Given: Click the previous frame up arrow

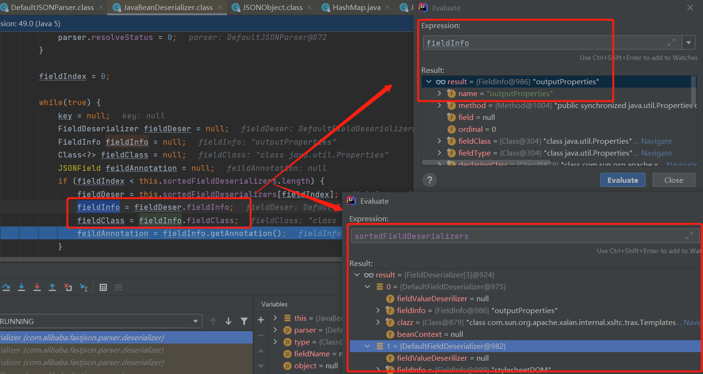Looking at the screenshot, I should (x=213, y=321).
